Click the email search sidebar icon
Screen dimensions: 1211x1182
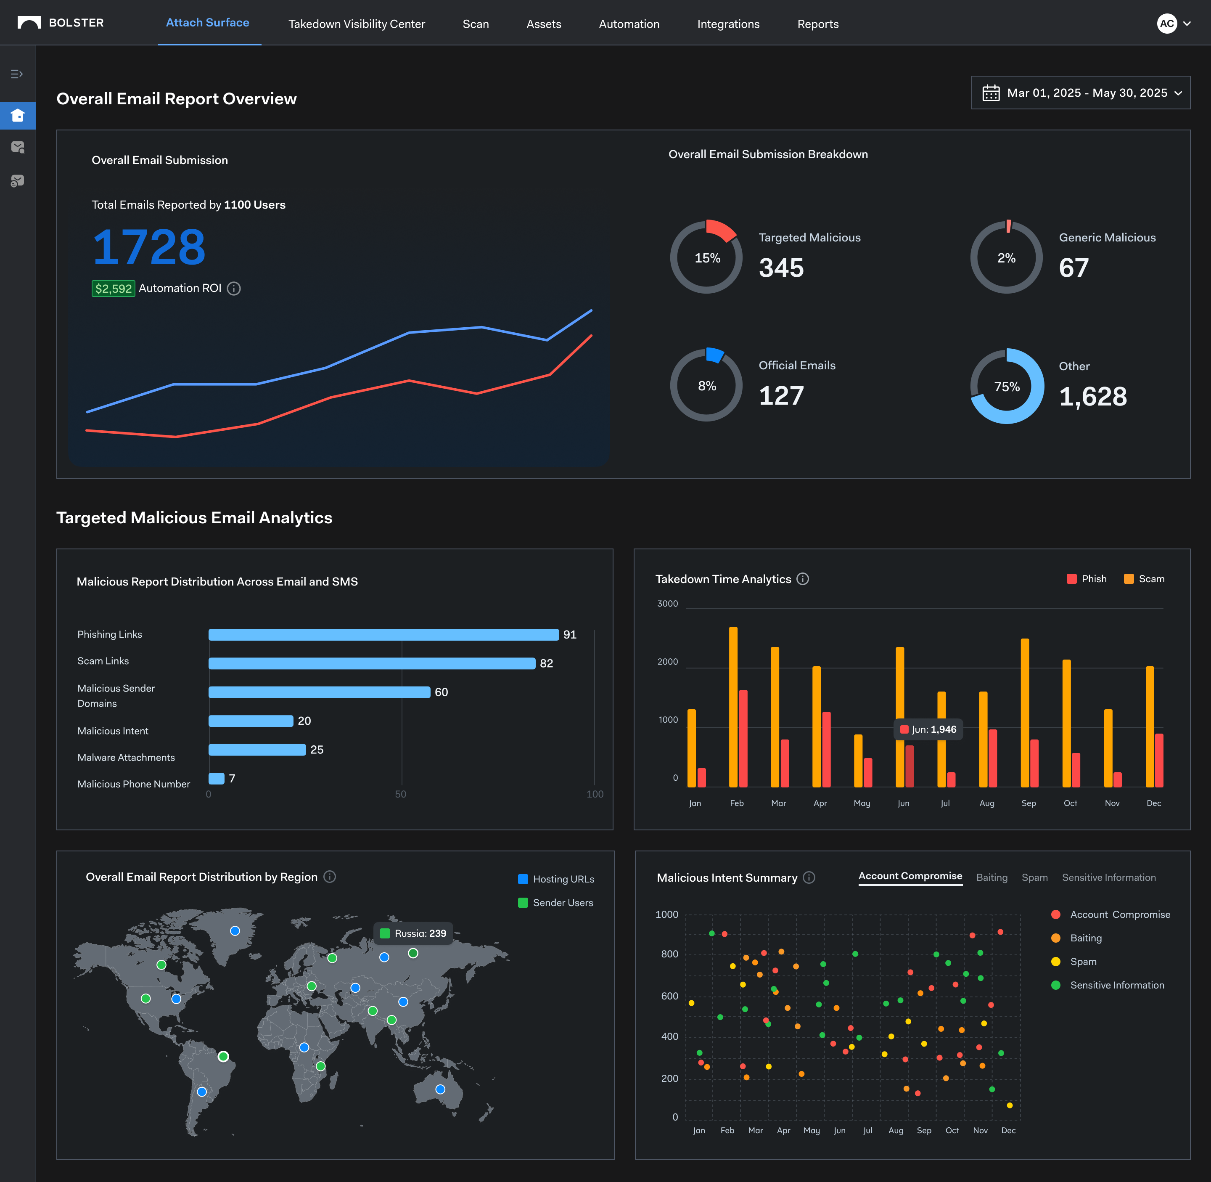17,147
